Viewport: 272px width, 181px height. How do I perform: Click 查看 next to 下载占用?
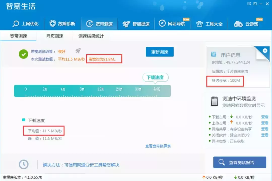click(x=265, y=117)
